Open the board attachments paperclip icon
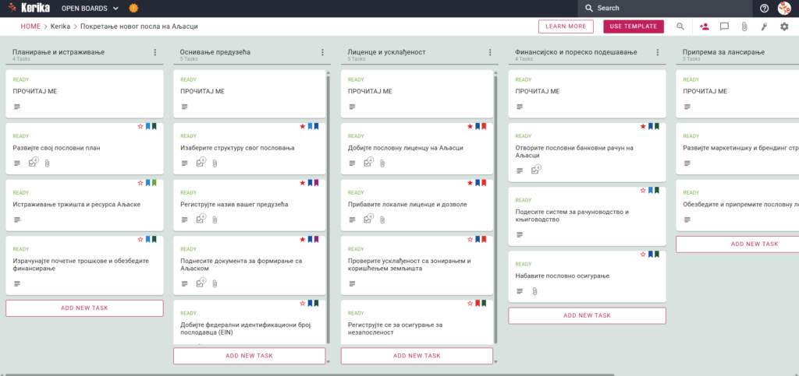The height and width of the screenshot is (376, 799). tap(744, 27)
